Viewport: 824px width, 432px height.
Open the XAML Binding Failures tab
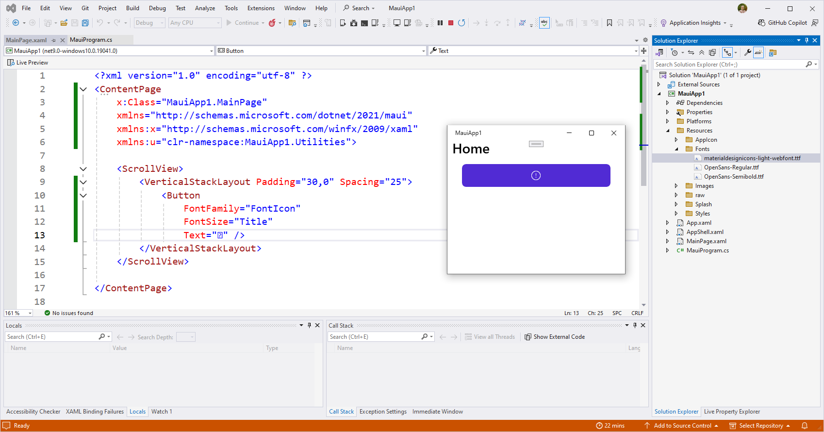point(95,412)
